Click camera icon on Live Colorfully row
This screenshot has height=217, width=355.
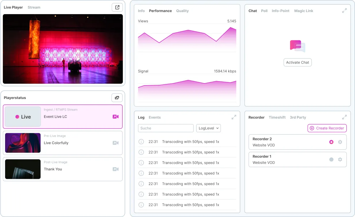[116, 143]
